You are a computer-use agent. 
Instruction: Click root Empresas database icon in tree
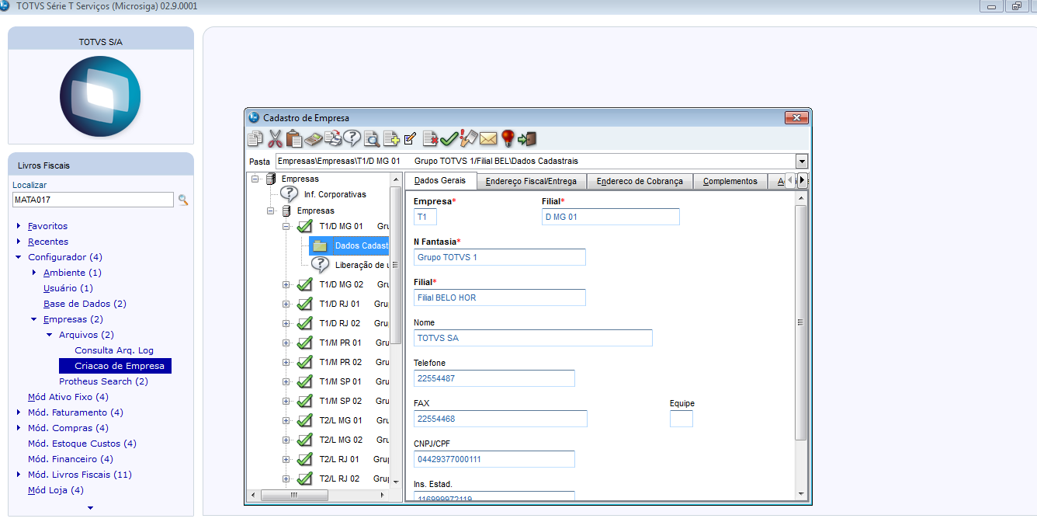(270, 179)
